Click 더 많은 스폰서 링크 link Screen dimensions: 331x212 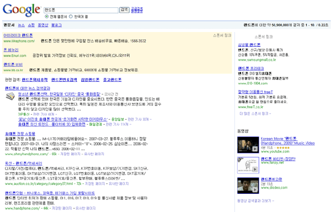point(255,114)
